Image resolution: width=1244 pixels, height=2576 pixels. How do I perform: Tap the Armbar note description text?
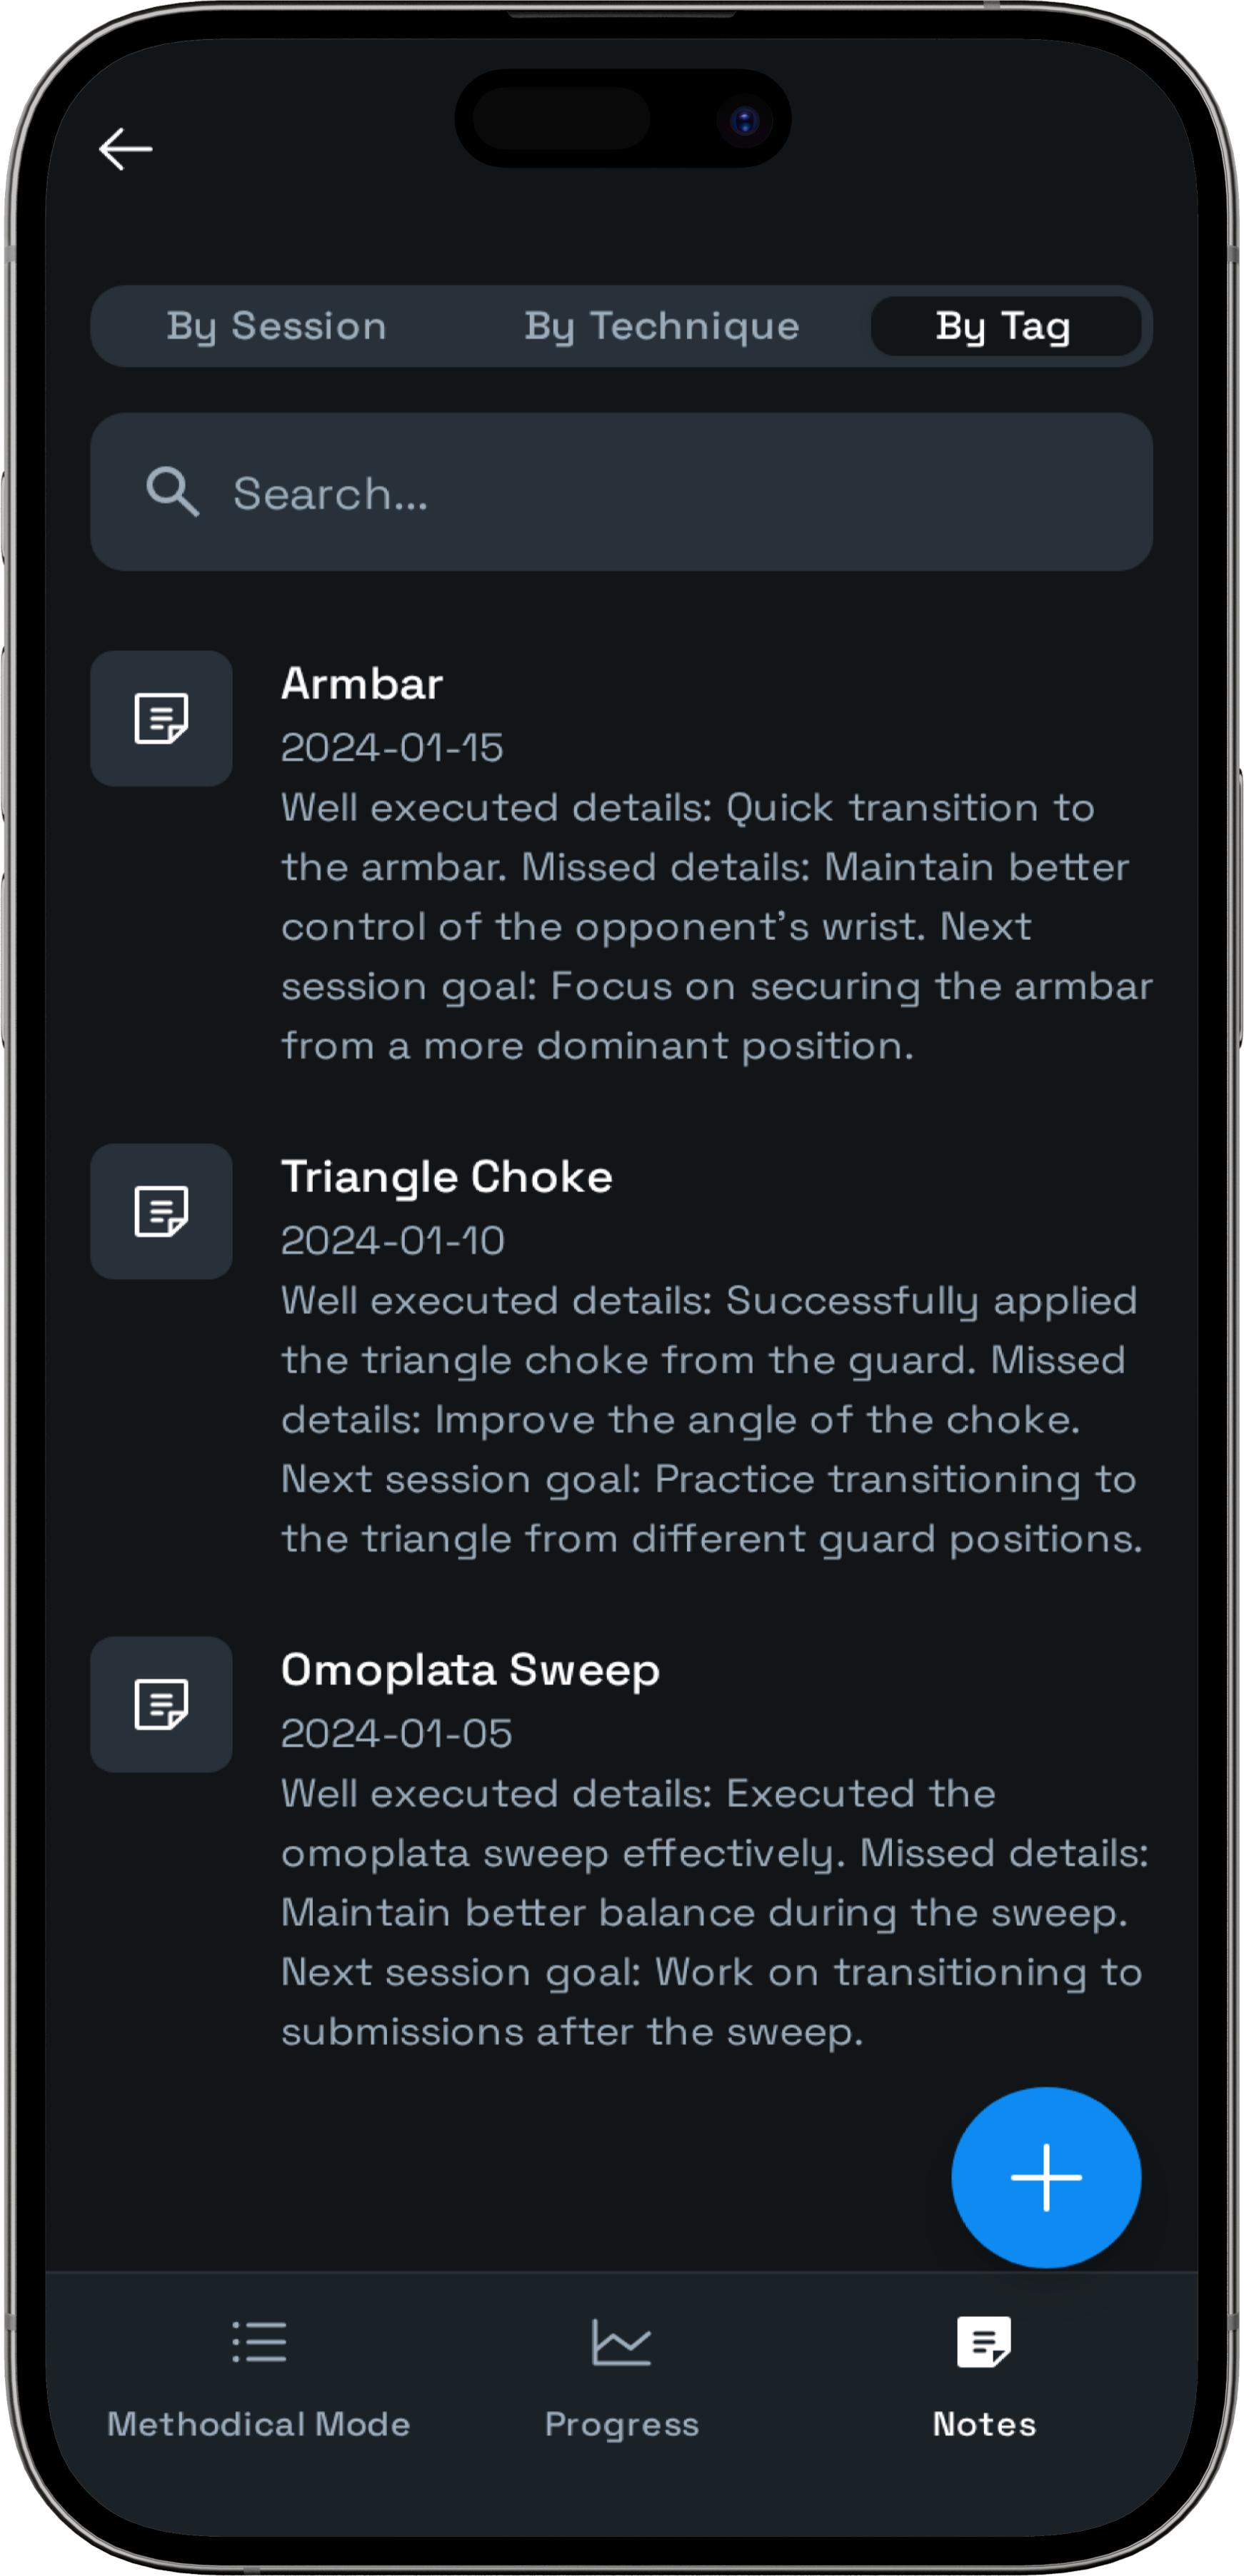(x=716, y=927)
